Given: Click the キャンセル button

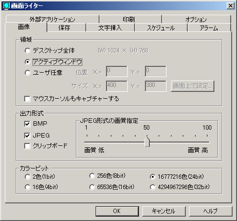Looking at the screenshot, I should (x=164, y=211).
